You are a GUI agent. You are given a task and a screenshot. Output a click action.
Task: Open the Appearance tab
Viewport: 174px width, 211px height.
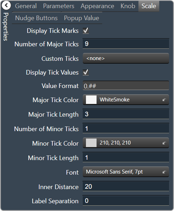point(97,6)
